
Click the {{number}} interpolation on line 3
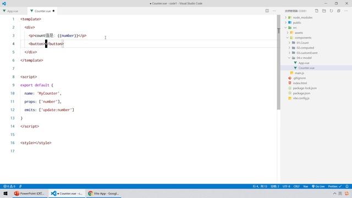[x=68, y=35]
